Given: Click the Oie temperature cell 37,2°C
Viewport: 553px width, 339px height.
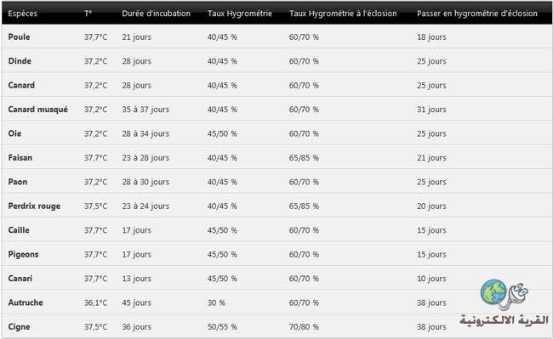Looking at the screenshot, I should pos(95,133).
